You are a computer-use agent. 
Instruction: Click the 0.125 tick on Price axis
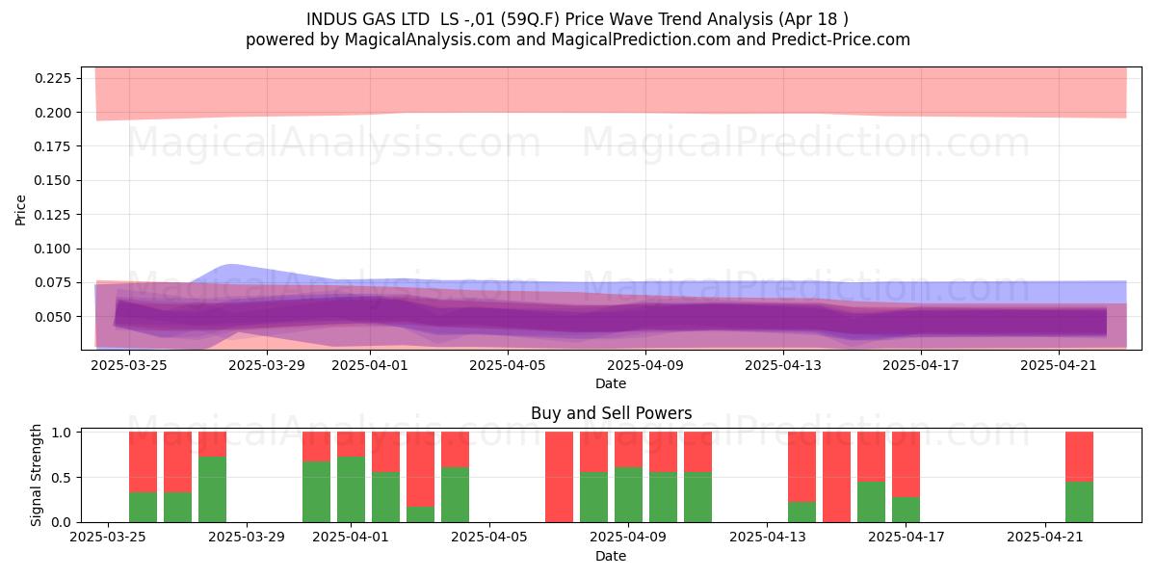tap(54, 215)
